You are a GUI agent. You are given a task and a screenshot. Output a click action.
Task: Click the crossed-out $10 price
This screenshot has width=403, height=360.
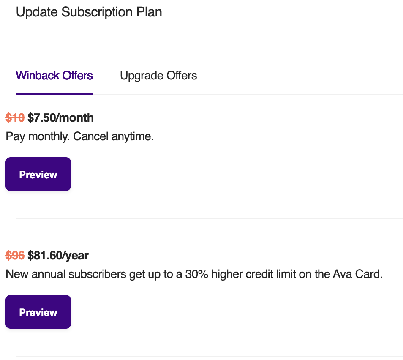15,117
